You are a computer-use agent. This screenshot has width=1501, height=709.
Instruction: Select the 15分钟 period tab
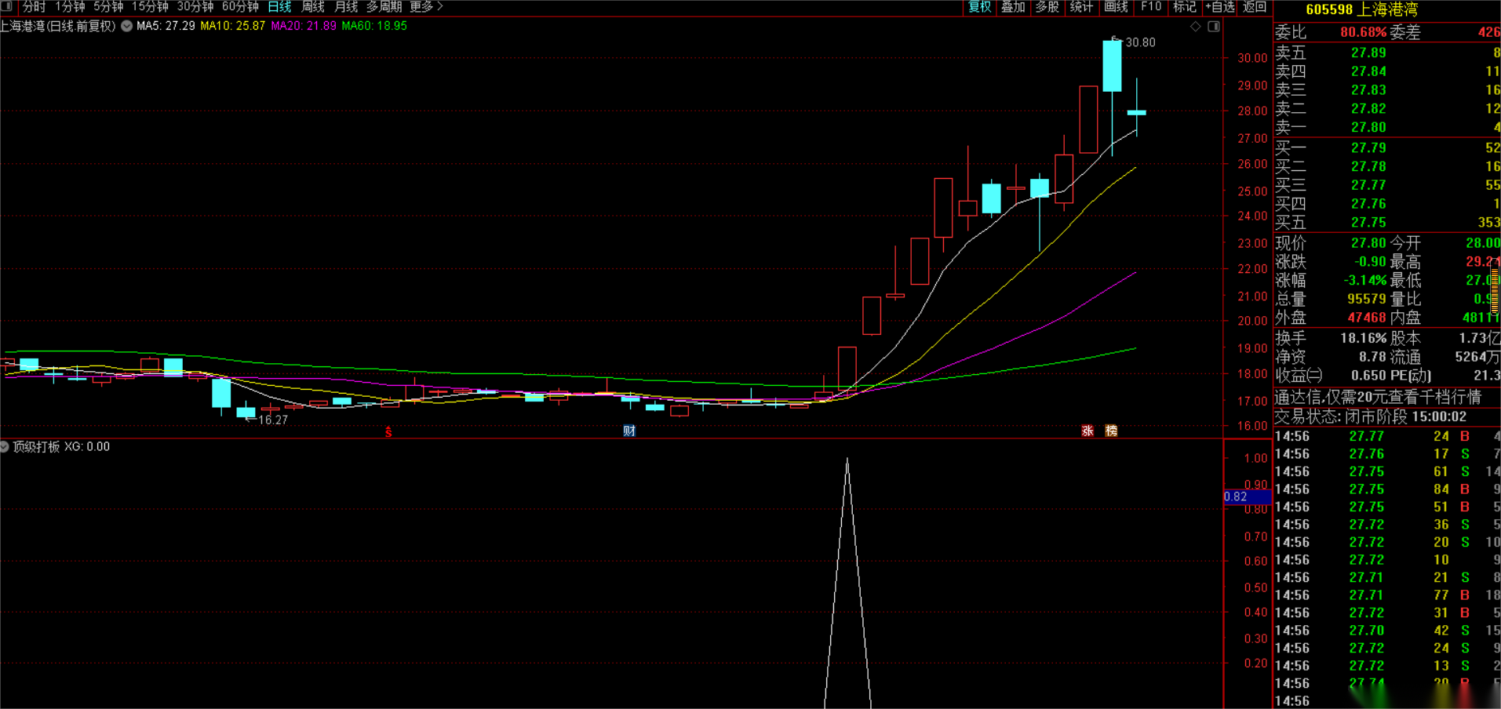click(x=150, y=7)
